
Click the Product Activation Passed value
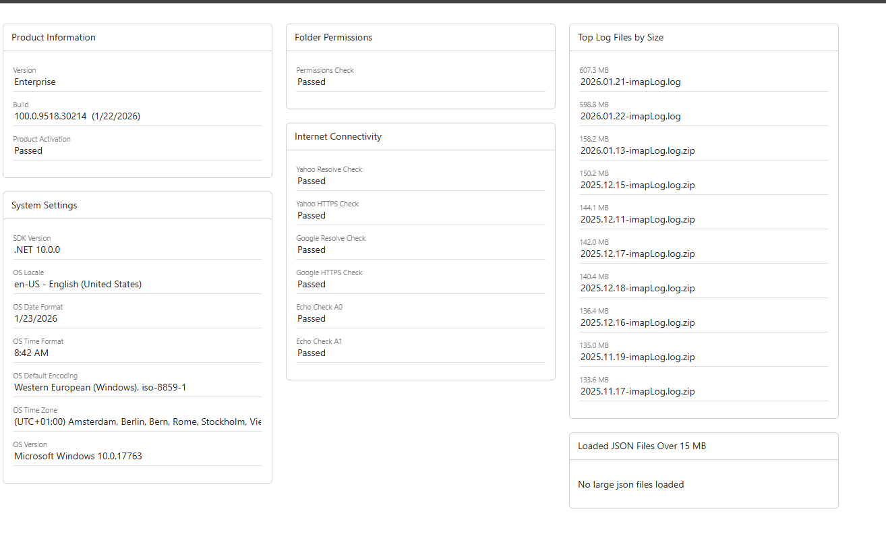click(x=28, y=151)
